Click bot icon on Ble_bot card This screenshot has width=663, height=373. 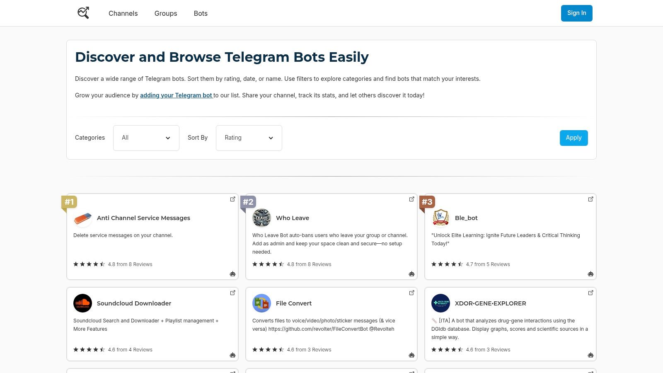click(591, 274)
